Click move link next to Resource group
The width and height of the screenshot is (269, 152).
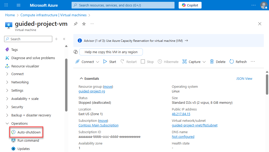click(108, 87)
